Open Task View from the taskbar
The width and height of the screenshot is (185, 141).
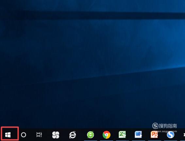pos(39,135)
